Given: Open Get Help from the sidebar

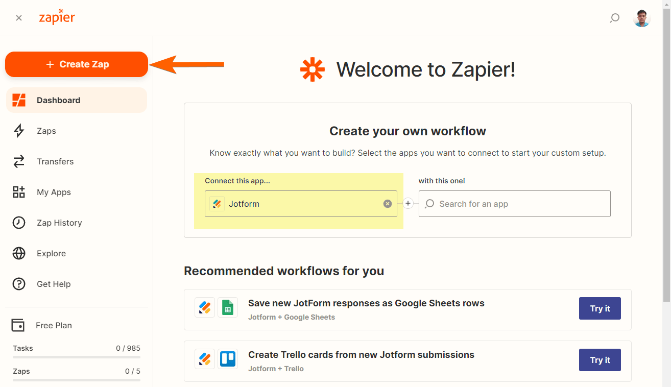Looking at the screenshot, I should (77, 284).
